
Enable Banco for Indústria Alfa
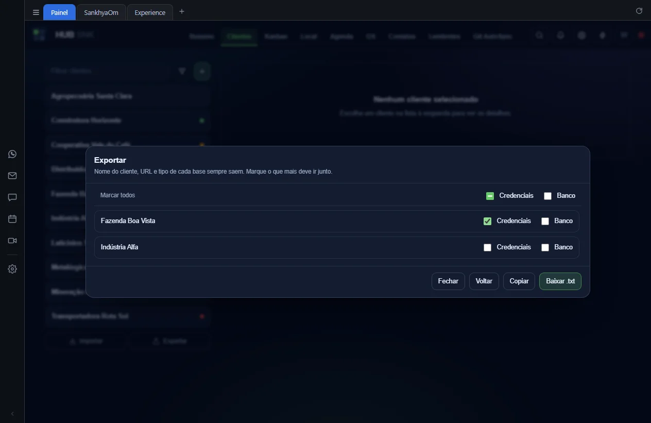[545, 247]
